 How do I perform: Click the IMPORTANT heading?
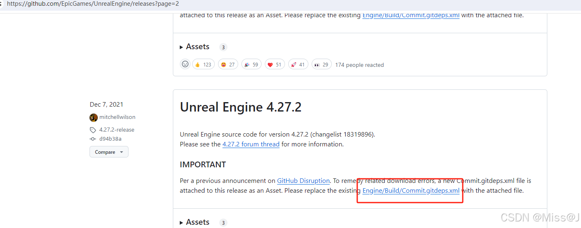tap(203, 164)
